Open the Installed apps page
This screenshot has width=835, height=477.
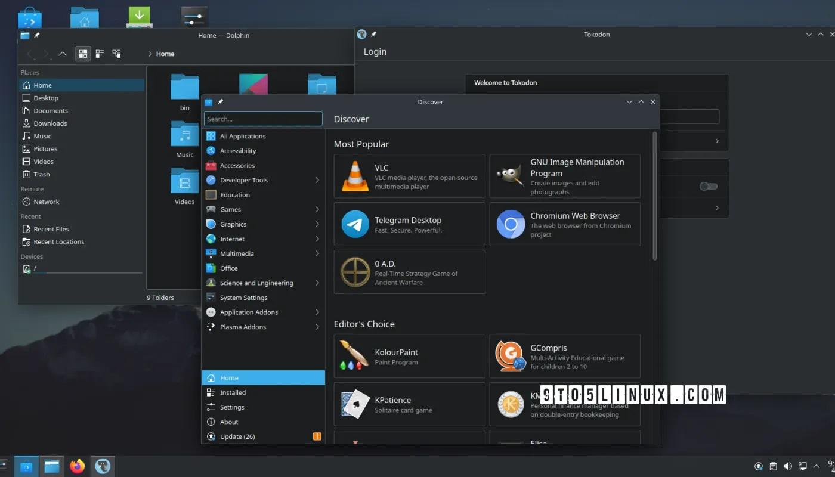point(233,392)
